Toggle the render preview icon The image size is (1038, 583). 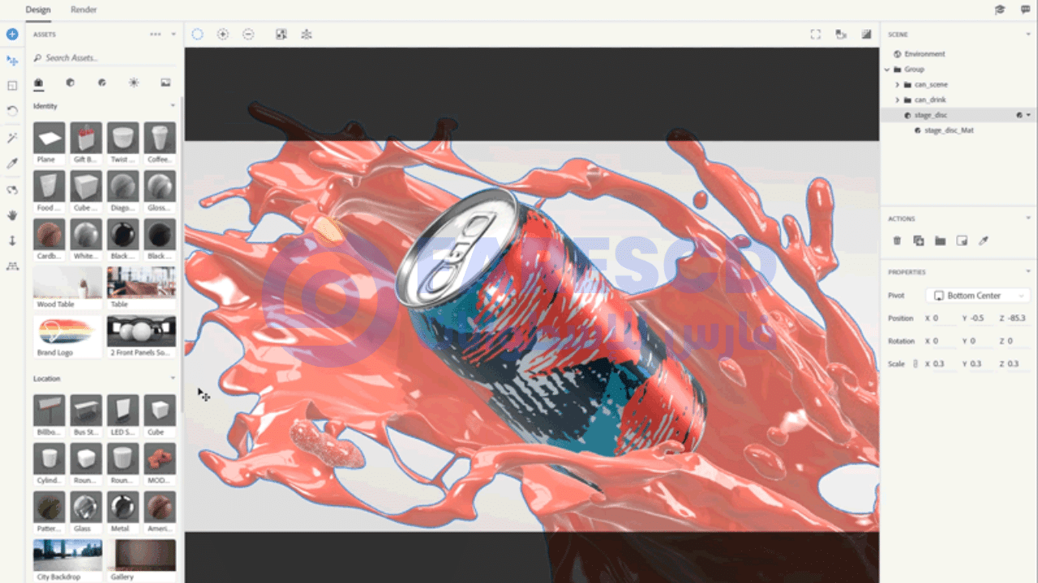point(866,34)
